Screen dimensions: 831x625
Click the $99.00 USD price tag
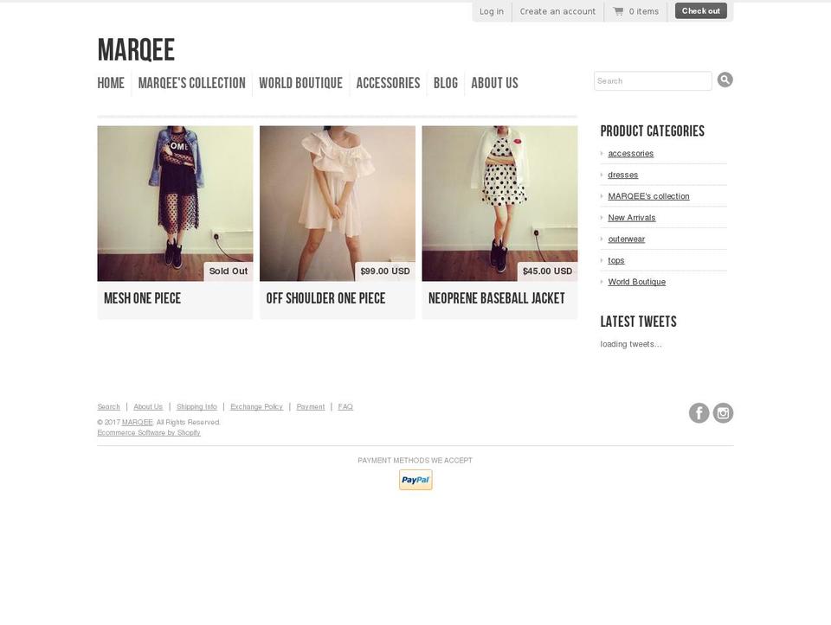coord(385,271)
